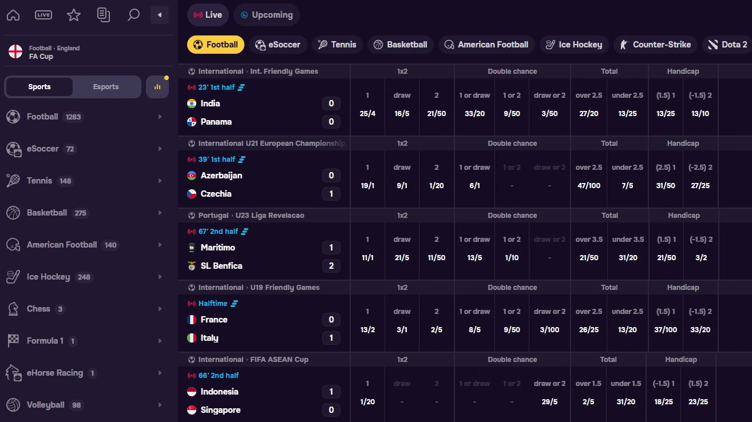Click the Chess knight icon in sidebar
The image size is (752, 422).
coord(13,309)
